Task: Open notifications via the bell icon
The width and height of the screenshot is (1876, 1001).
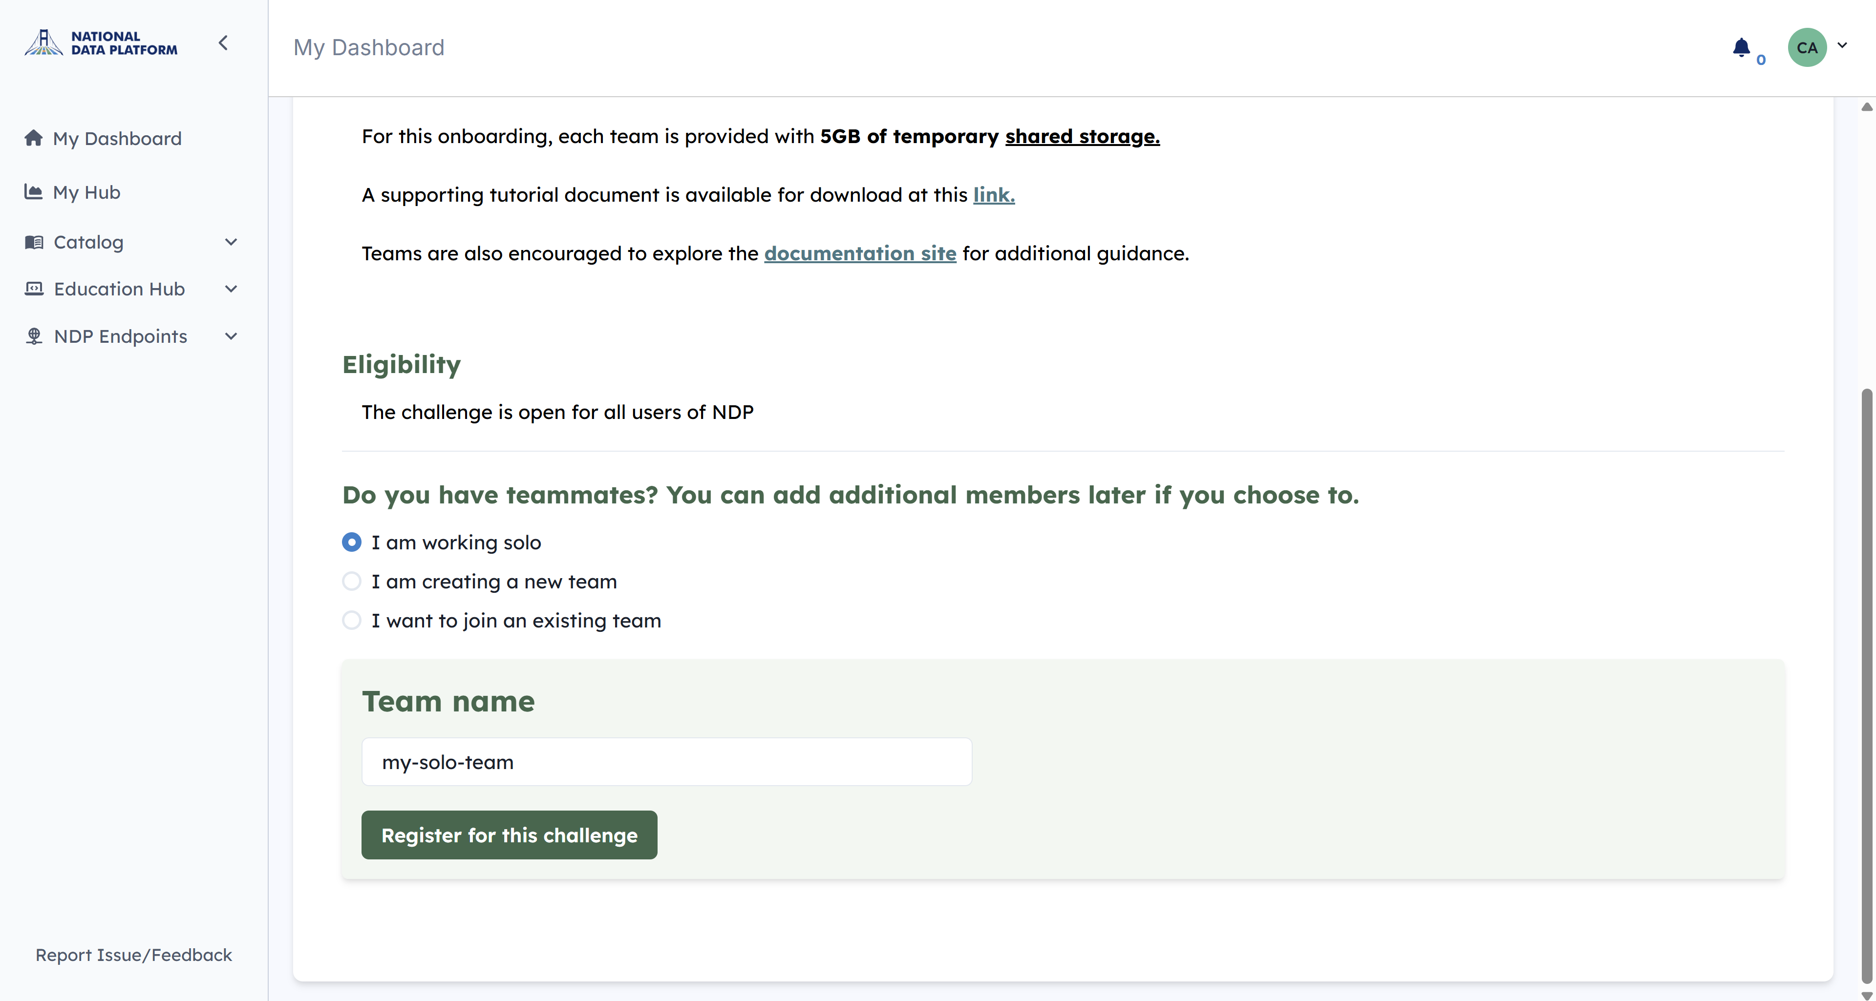Action: pyautogui.click(x=1741, y=48)
